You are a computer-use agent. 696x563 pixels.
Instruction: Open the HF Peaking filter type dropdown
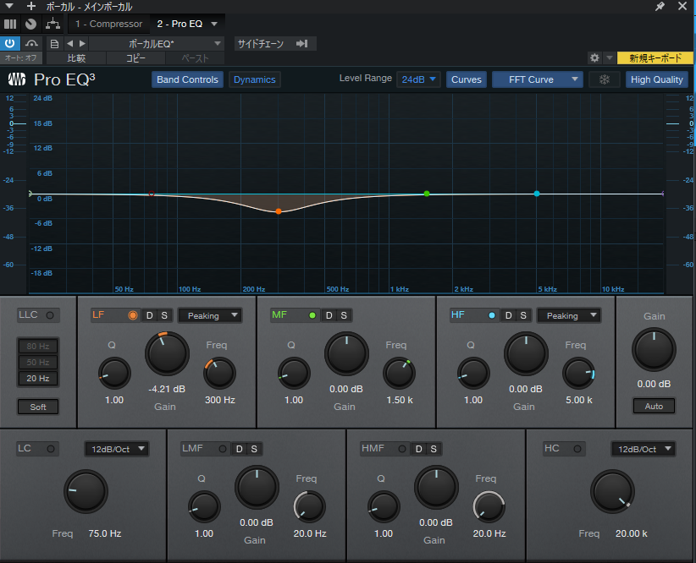pos(569,315)
